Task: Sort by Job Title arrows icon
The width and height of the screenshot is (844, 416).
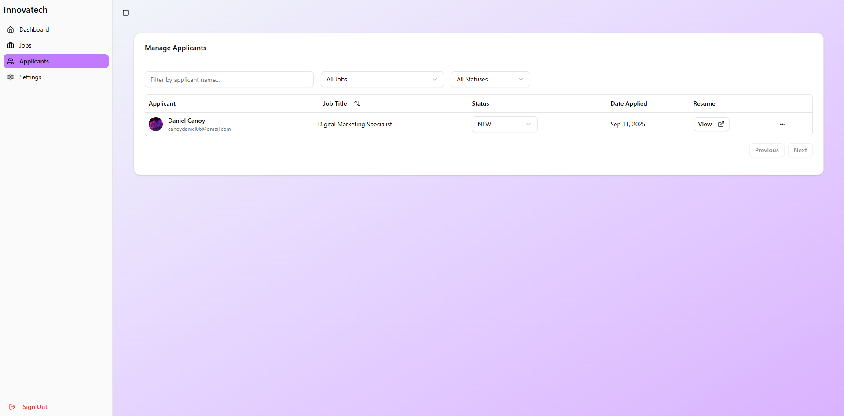Action: pyautogui.click(x=357, y=103)
